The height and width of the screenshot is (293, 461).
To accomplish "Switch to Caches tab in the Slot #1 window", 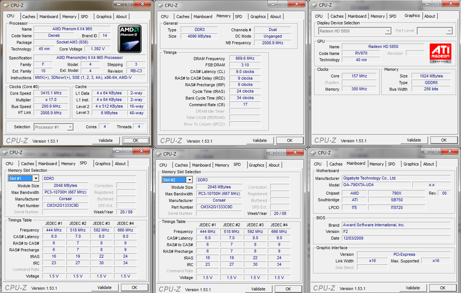I will coord(28,164).
